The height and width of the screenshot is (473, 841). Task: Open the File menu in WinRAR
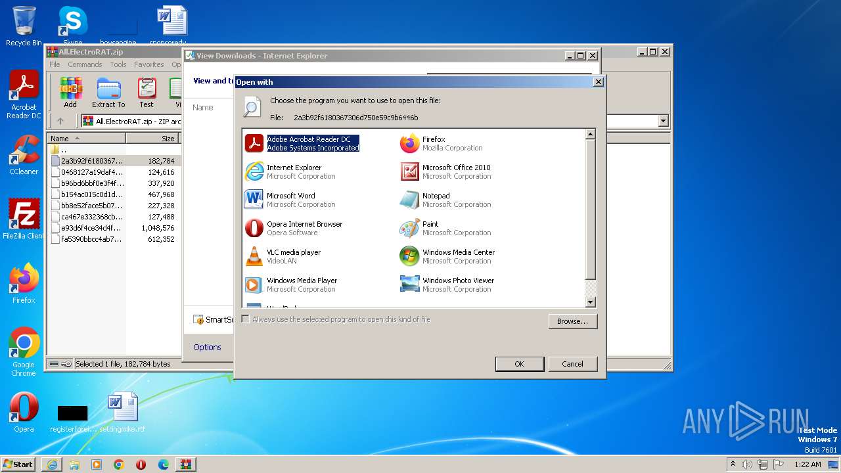(55, 64)
